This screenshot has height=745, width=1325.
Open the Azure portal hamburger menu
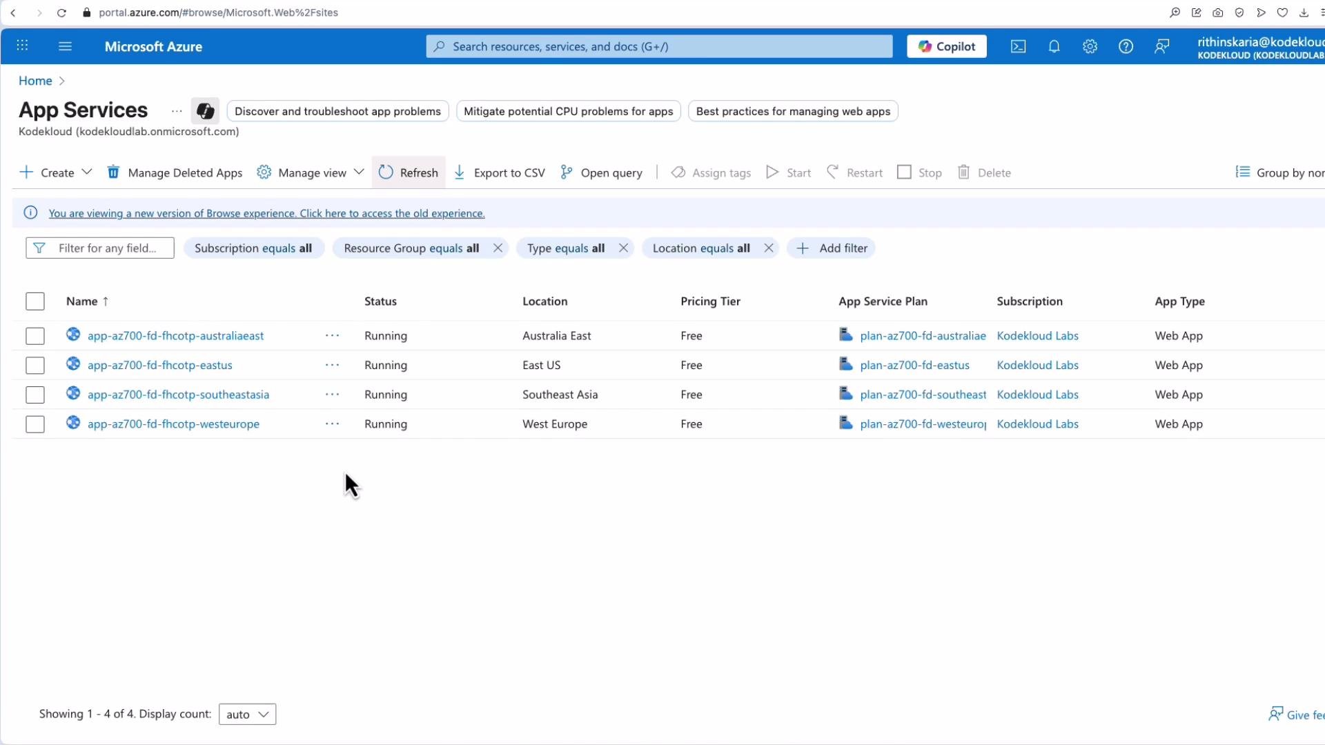click(x=65, y=46)
